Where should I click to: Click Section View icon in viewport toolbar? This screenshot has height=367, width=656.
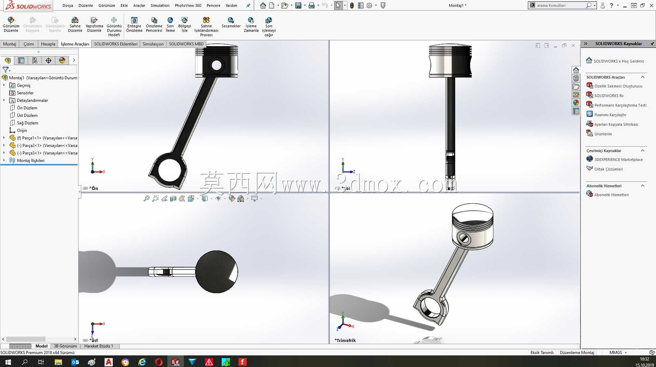(x=173, y=199)
